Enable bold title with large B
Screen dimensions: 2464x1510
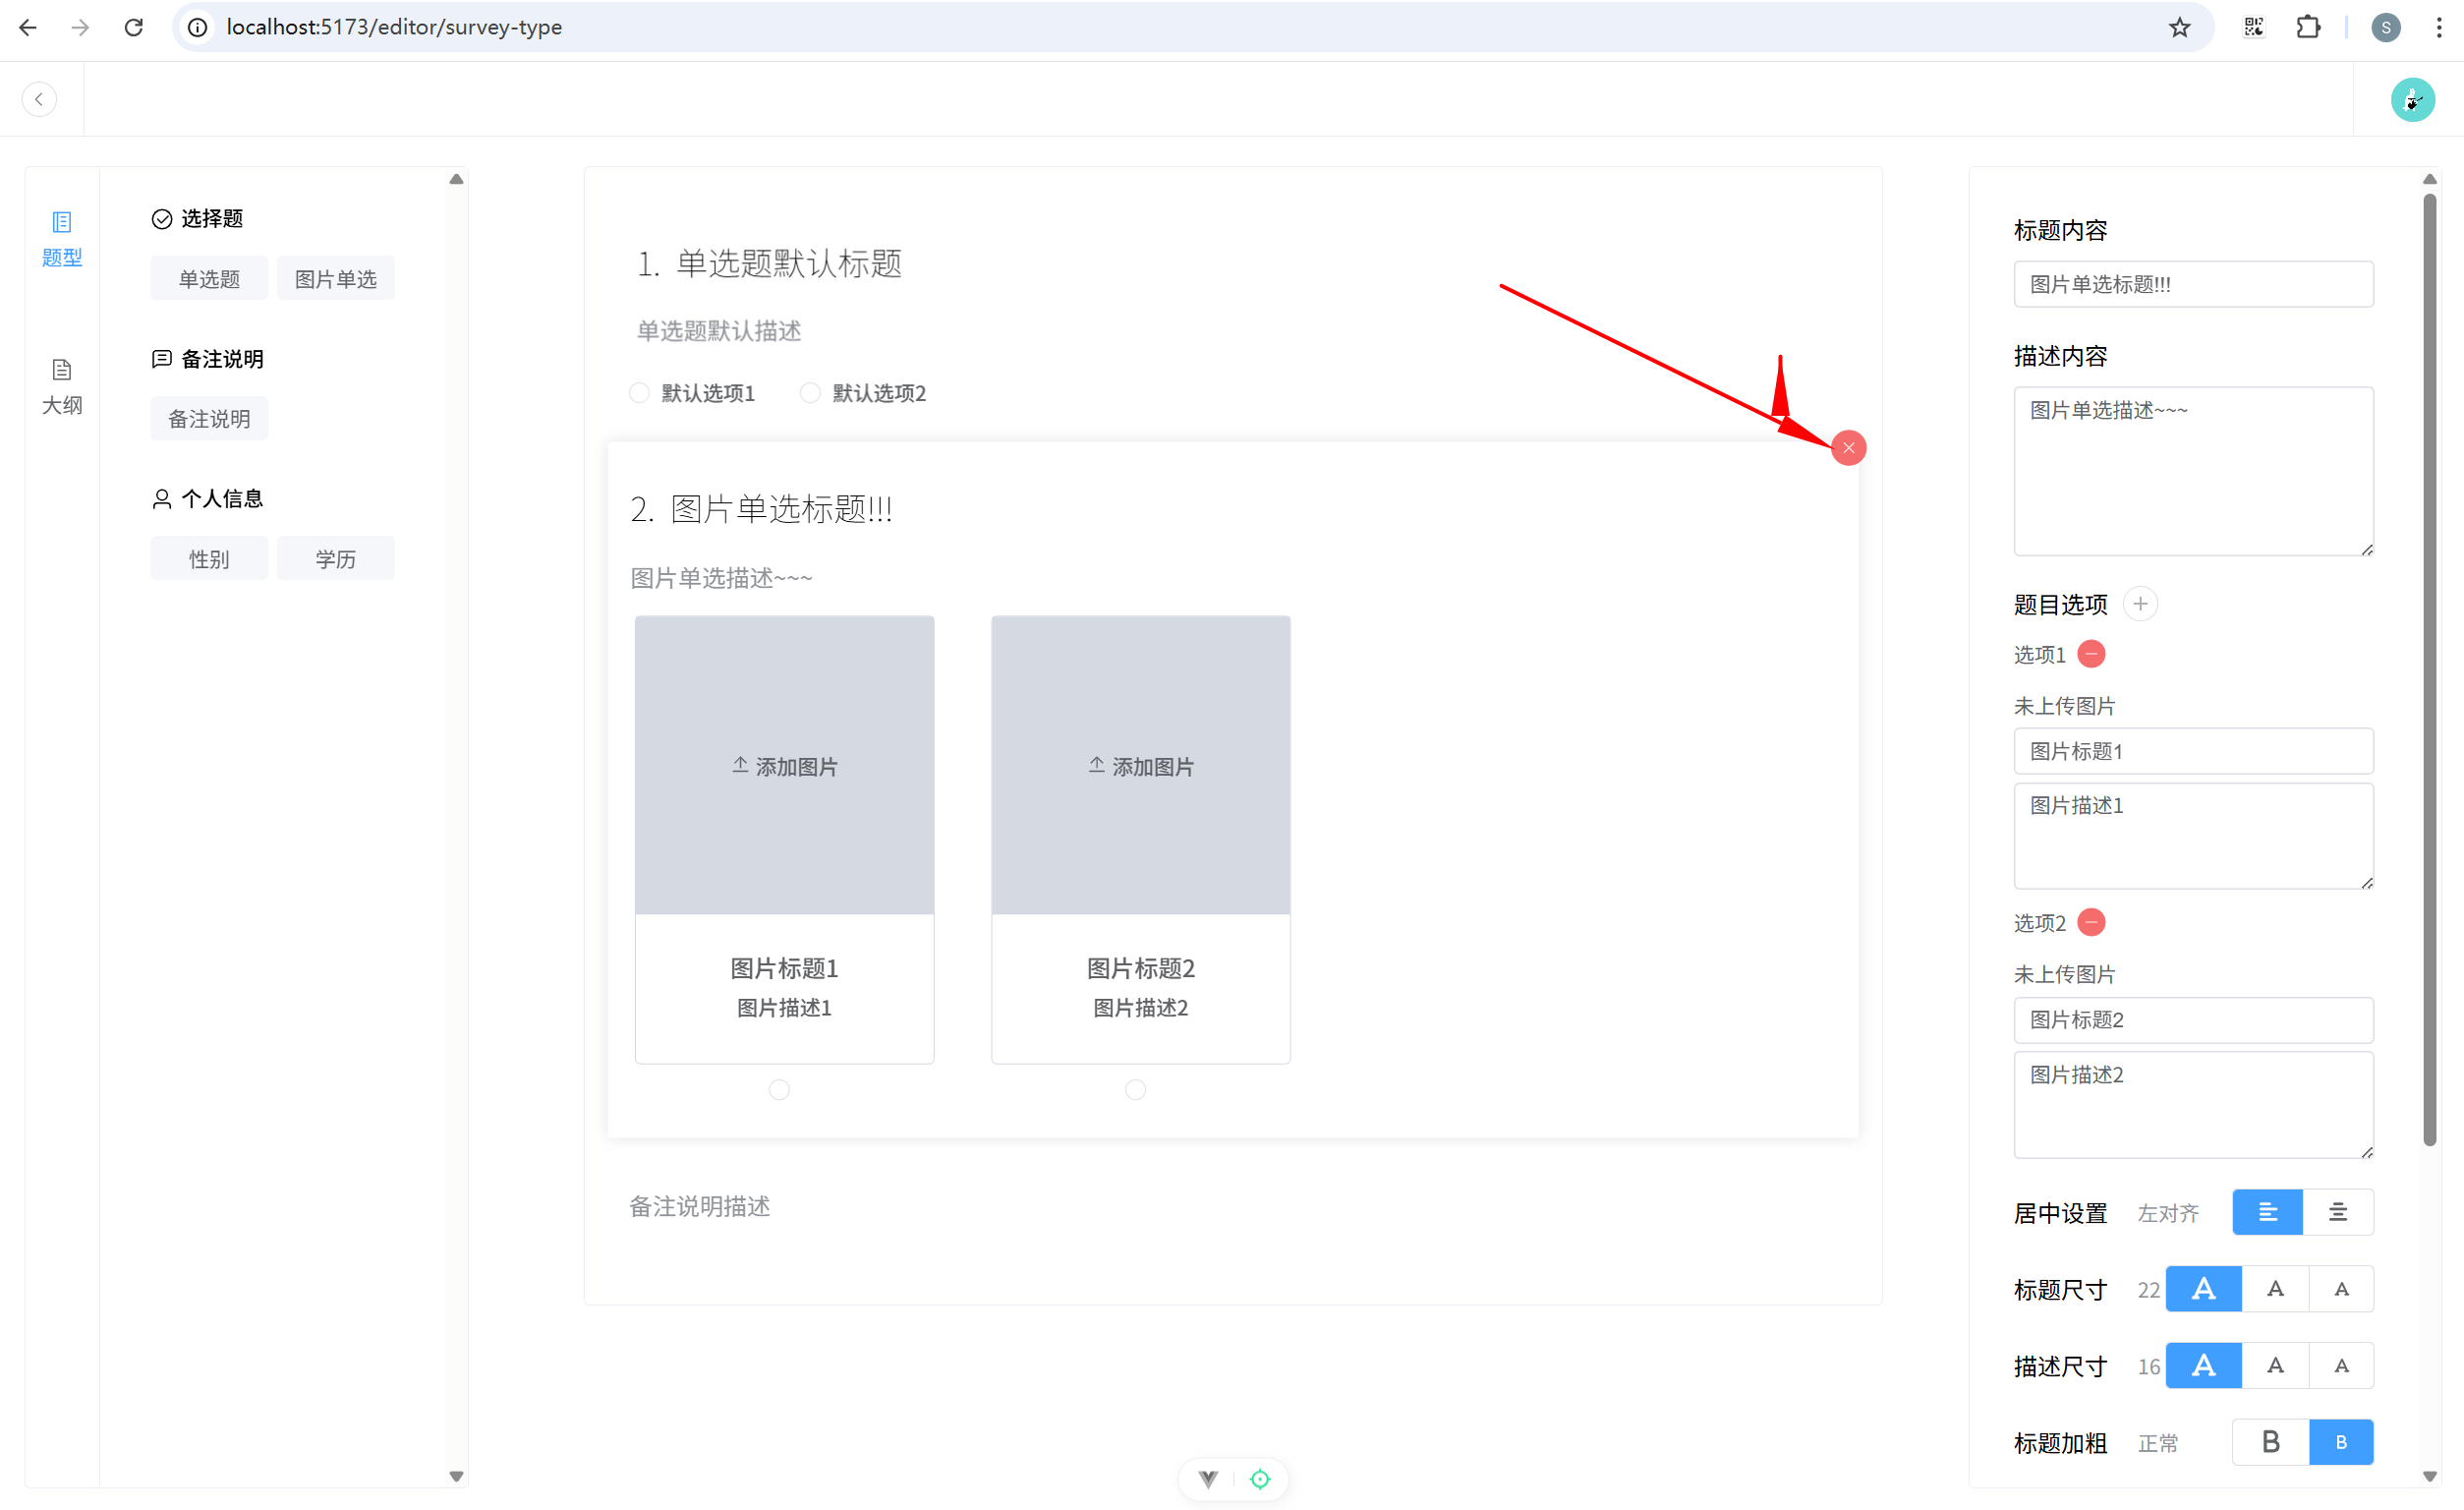(2270, 1442)
